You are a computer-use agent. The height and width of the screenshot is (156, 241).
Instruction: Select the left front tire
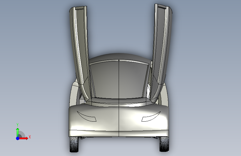click(74, 144)
